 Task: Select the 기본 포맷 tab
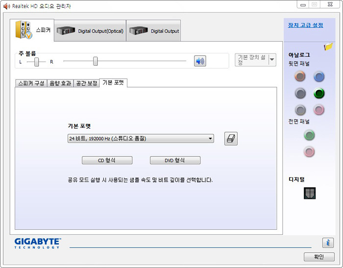pyautogui.click(x=113, y=83)
